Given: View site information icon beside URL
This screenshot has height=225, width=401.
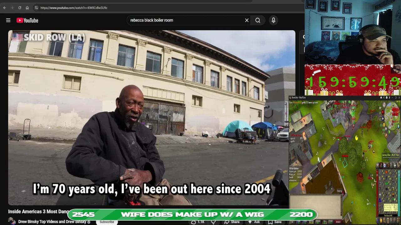Looking at the screenshot, I should click(x=36, y=8).
